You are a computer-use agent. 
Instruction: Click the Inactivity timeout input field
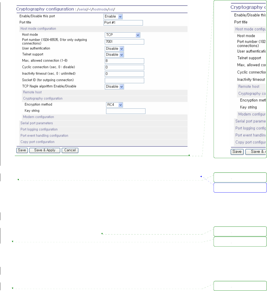[124, 74]
